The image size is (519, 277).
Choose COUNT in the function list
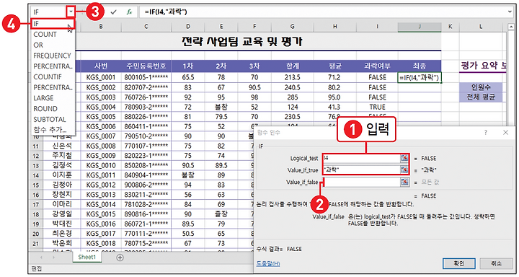tap(53, 35)
